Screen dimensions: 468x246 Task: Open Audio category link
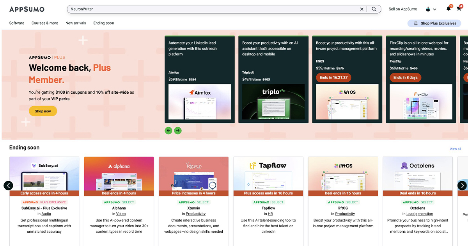pyautogui.click(x=46, y=214)
